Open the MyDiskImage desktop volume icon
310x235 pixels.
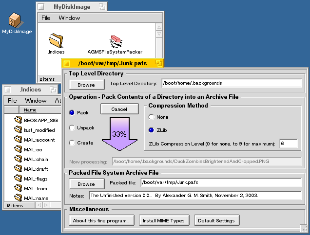coord(16,20)
